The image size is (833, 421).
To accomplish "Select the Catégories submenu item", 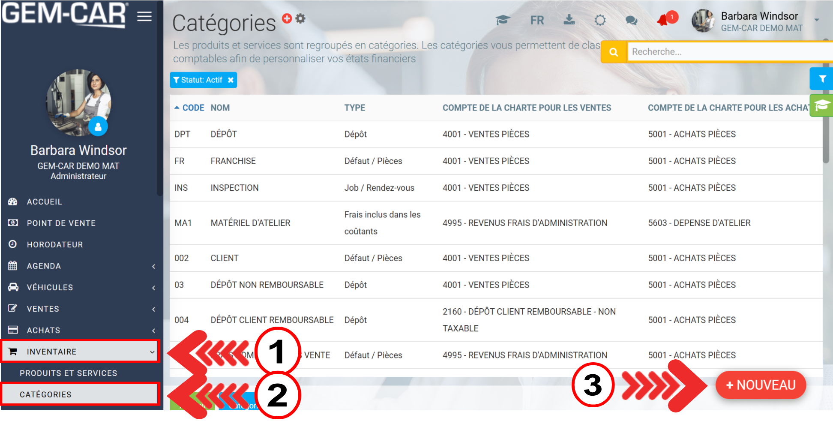I will tap(45, 395).
